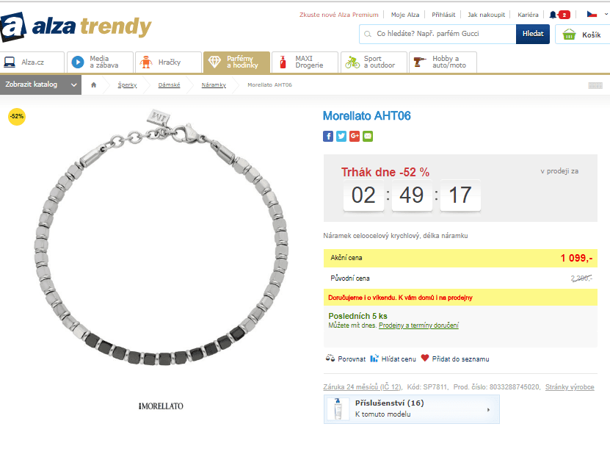Viewport: 610px width, 457px height.
Task: Add product to wishlist with heart
Action: click(425, 359)
